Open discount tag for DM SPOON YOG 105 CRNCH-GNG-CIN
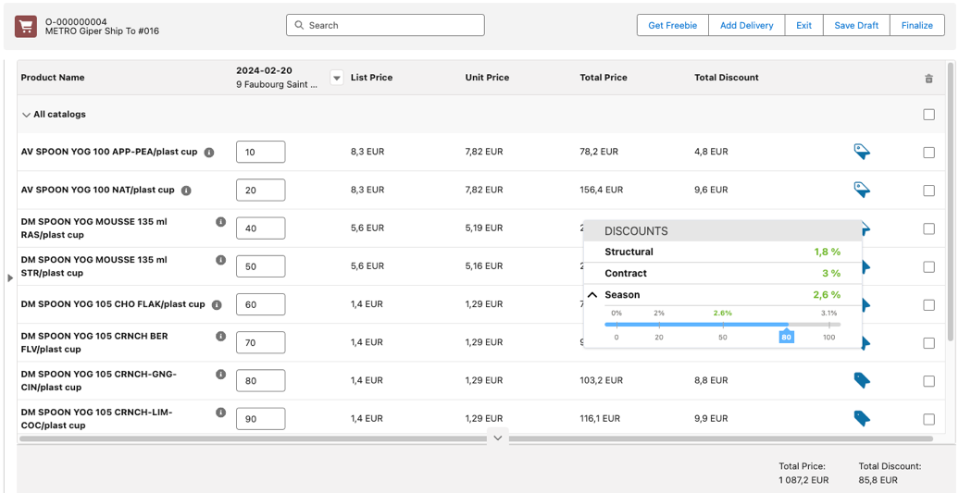 (861, 380)
